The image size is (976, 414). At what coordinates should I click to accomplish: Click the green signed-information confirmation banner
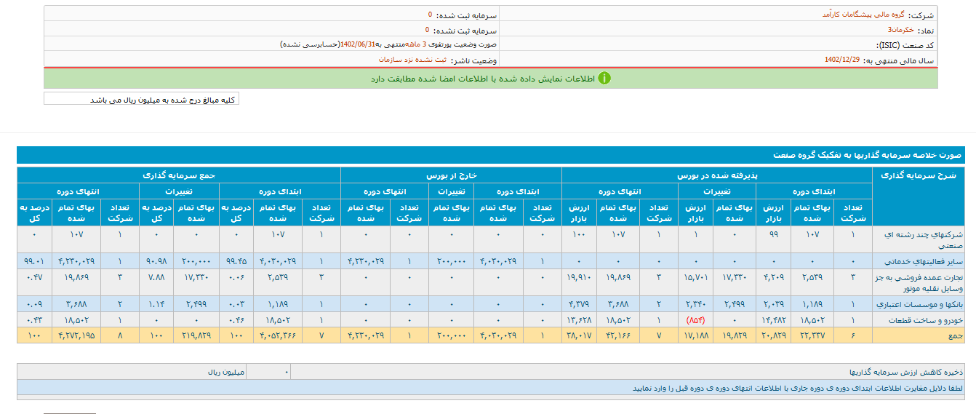[491, 78]
